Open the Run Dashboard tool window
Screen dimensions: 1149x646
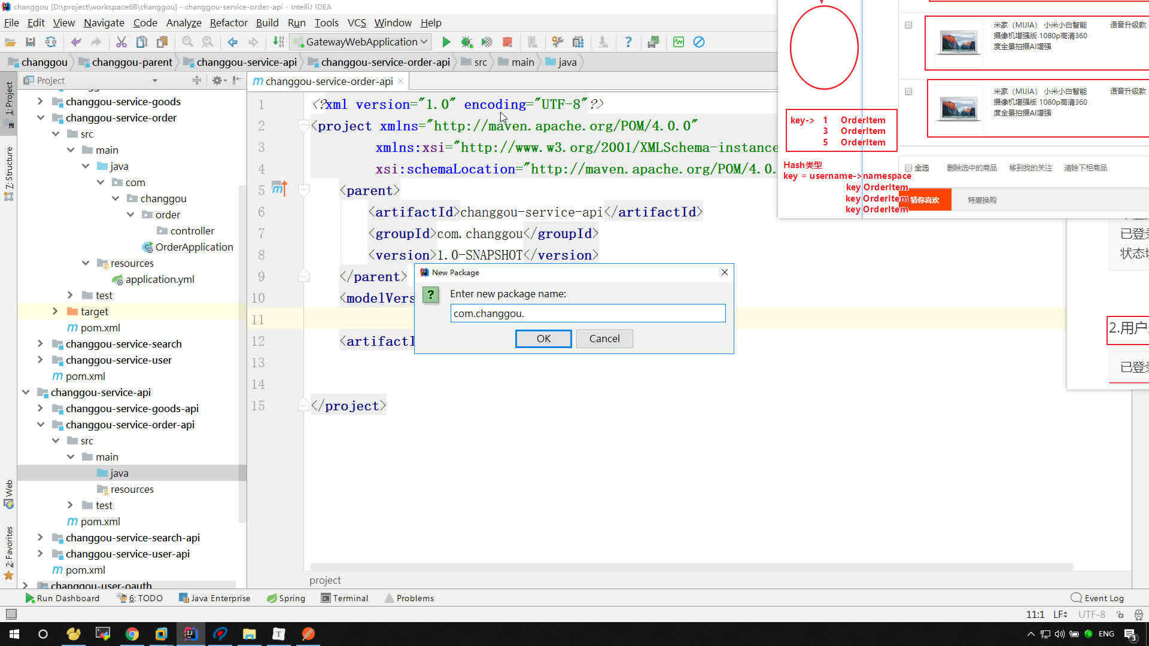[62, 598]
